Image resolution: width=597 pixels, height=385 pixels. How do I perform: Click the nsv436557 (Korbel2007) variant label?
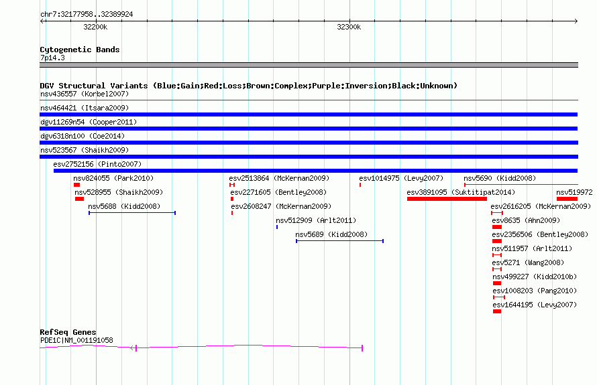click(85, 94)
